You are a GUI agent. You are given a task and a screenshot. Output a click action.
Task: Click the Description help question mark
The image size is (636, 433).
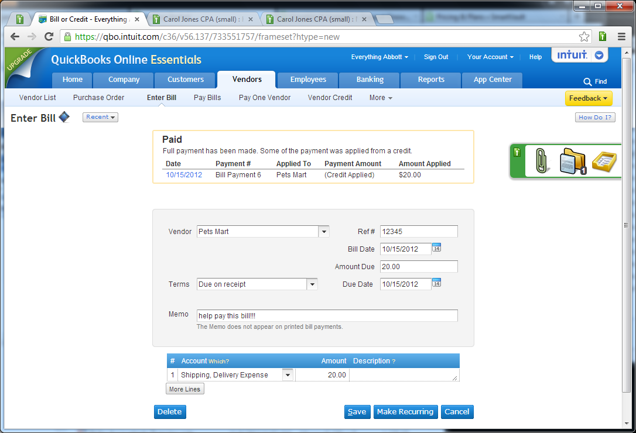tap(394, 361)
